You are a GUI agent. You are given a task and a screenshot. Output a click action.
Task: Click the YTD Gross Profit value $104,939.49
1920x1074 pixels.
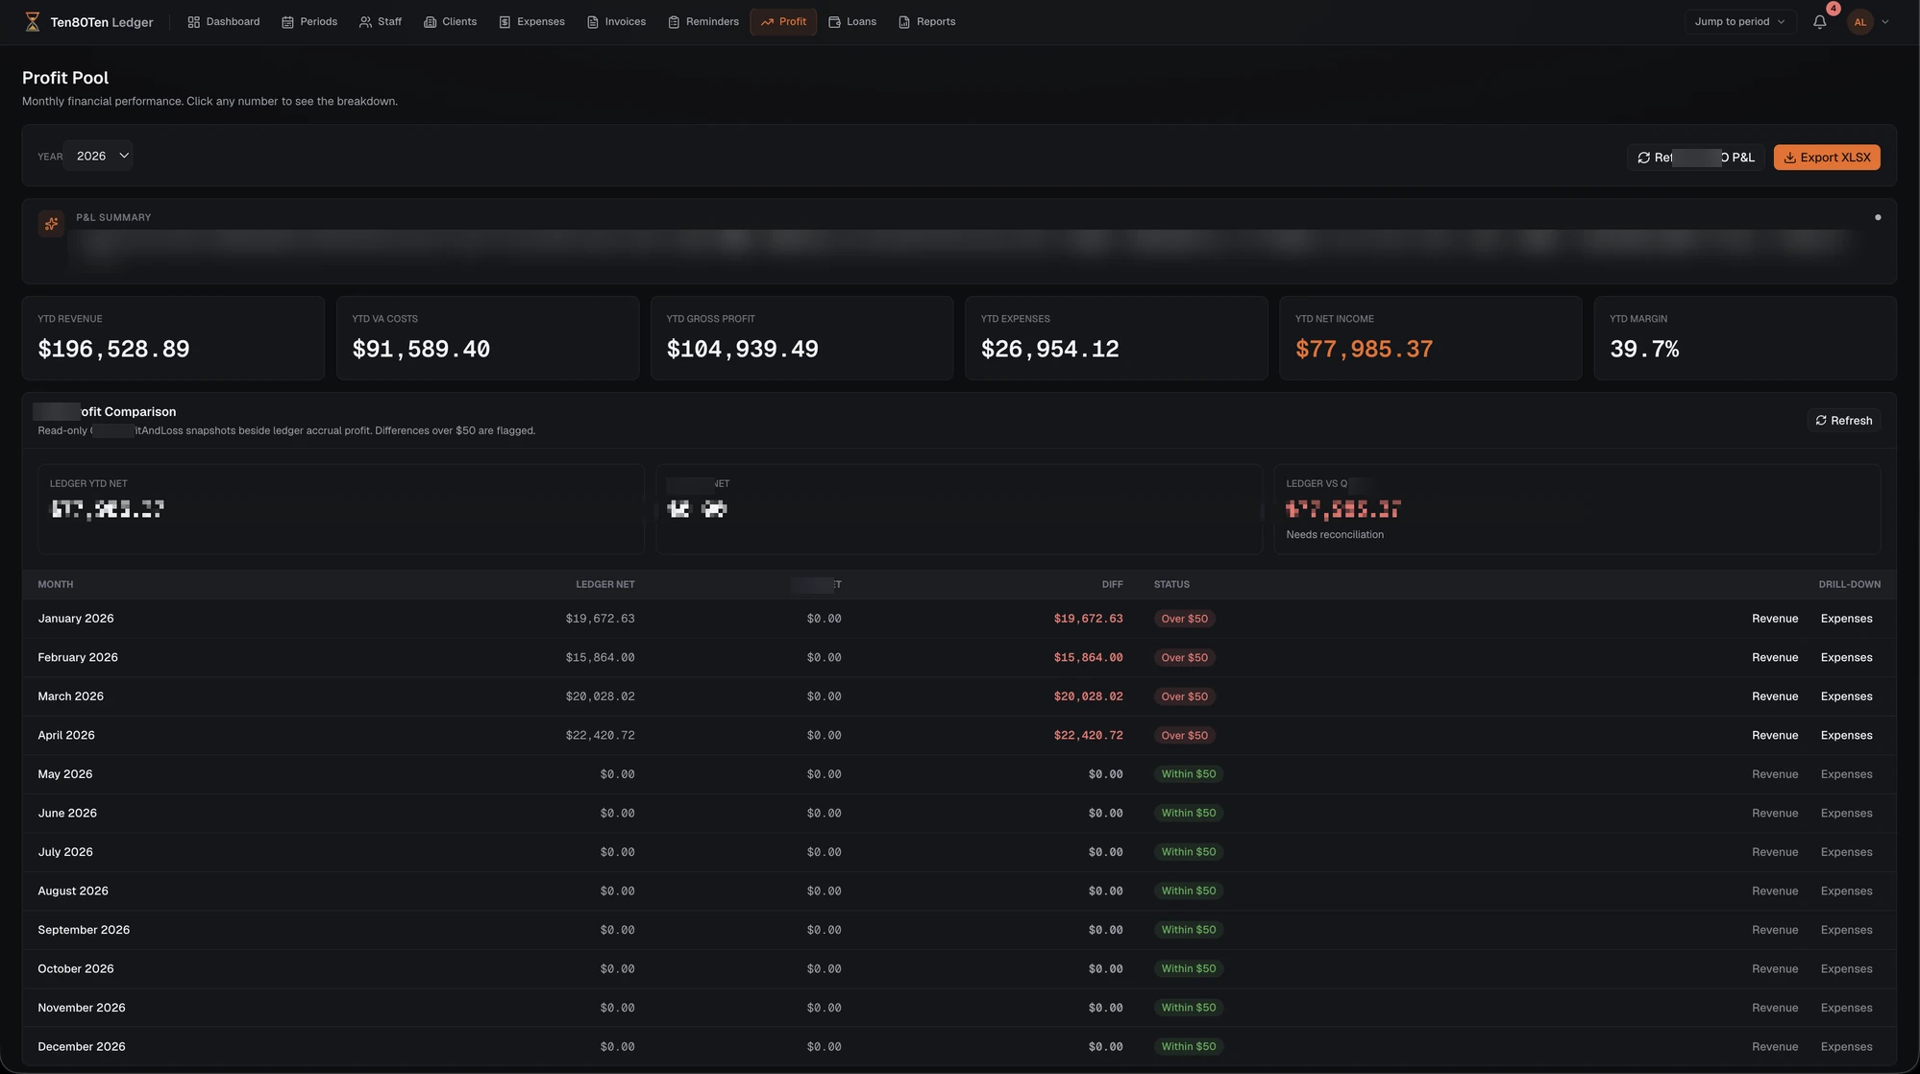coord(743,349)
